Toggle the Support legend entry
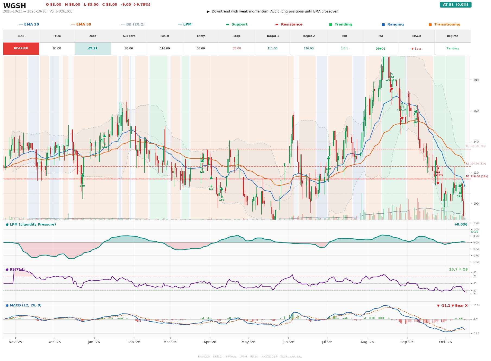 (237, 24)
